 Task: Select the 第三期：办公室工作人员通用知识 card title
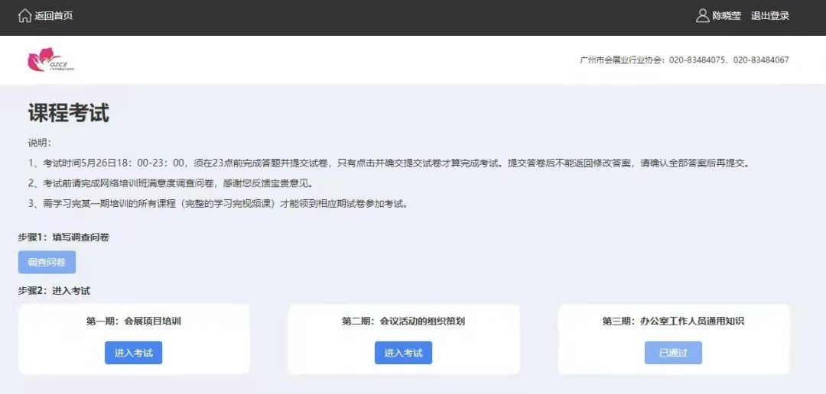click(x=673, y=321)
